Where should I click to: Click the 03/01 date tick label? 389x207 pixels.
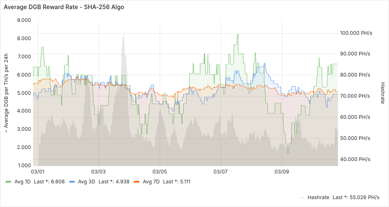click(38, 171)
